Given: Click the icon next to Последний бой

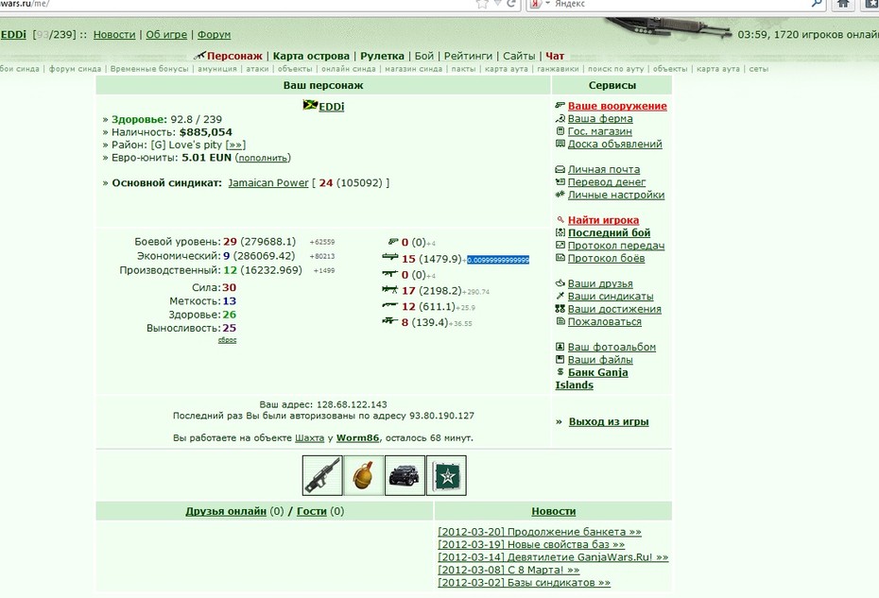Looking at the screenshot, I should pyautogui.click(x=560, y=232).
